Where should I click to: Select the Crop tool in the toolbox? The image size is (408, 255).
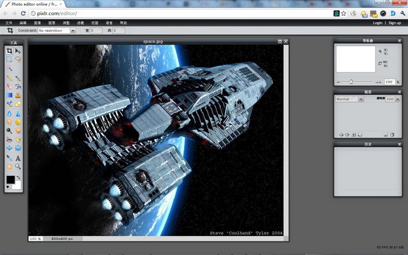(9, 51)
